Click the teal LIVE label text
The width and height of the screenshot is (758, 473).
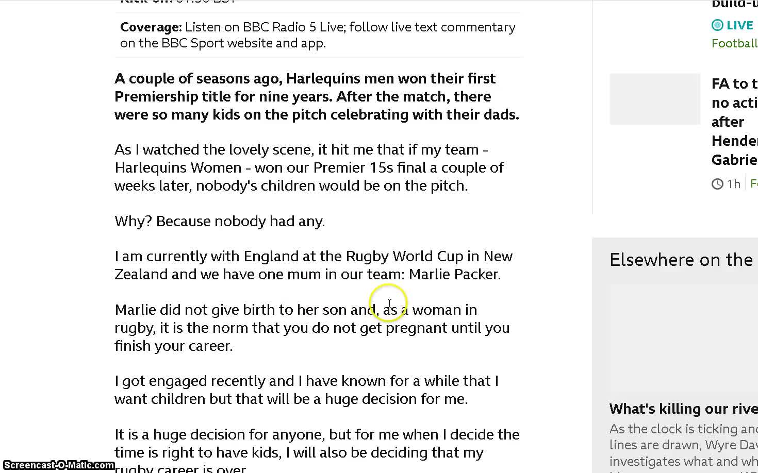point(740,25)
